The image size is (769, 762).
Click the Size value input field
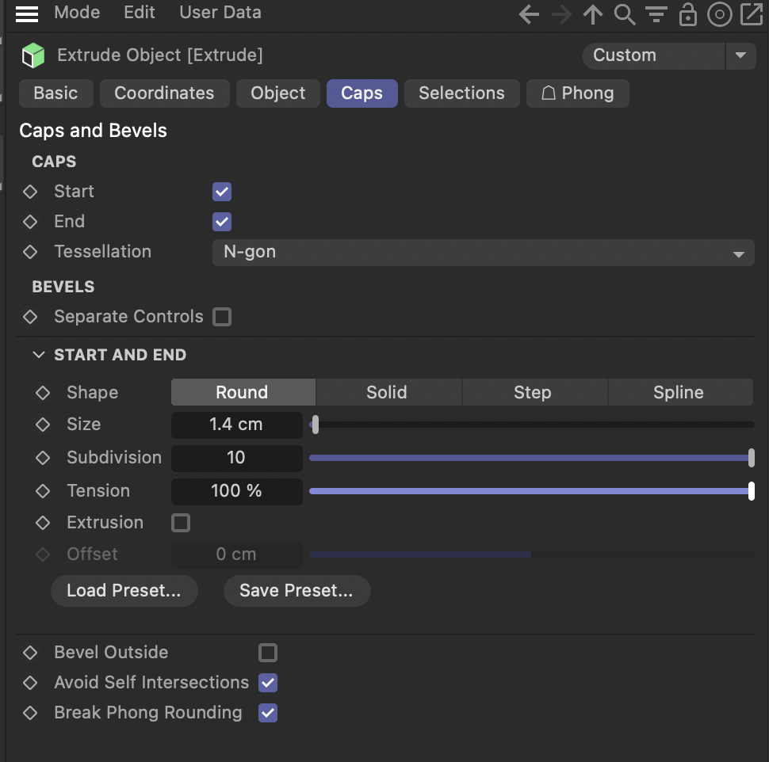236,425
